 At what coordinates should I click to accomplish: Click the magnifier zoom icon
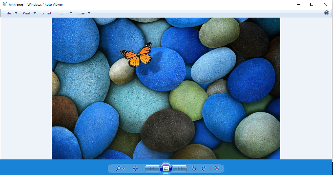tap(118, 168)
